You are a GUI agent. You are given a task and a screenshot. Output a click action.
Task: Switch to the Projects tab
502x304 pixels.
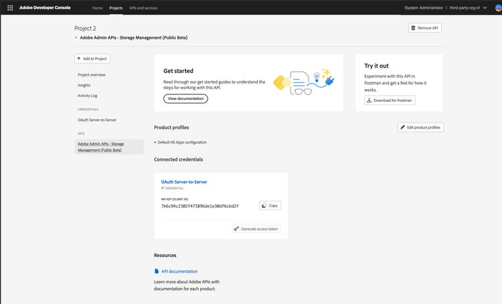(x=116, y=7)
